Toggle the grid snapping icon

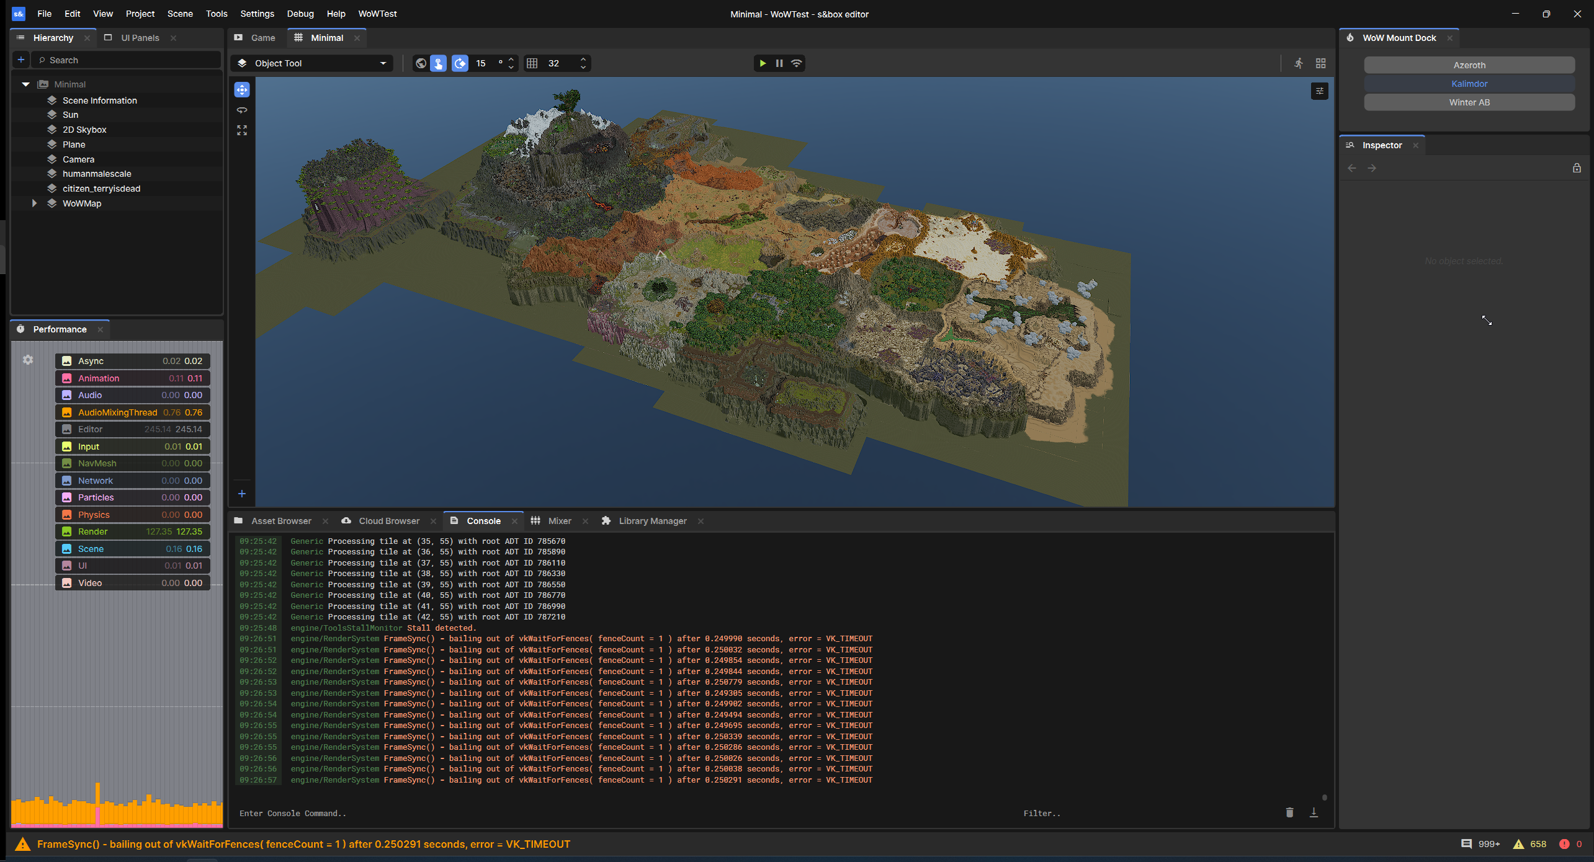[532, 63]
